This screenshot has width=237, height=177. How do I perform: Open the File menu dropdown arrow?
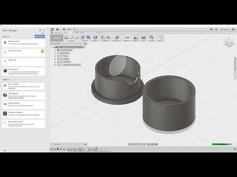[59, 29]
